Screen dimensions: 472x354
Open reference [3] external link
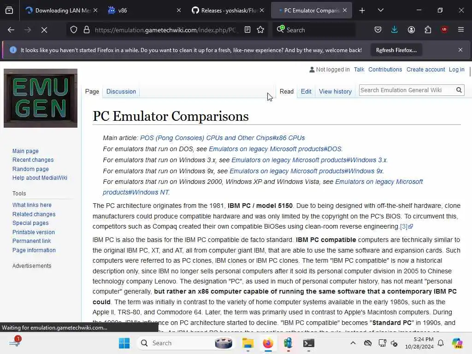point(407,227)
